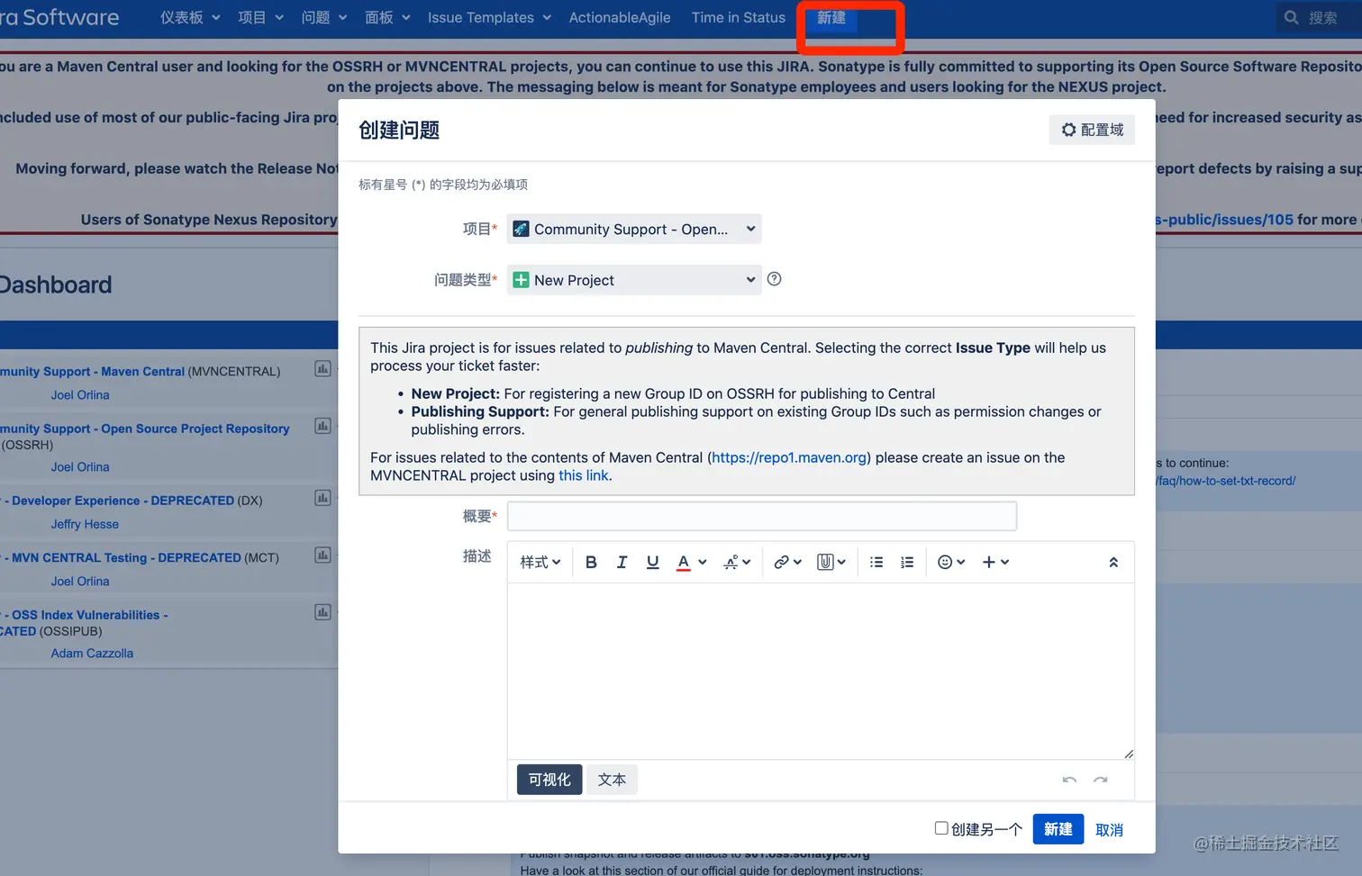
Task: Open Time in Status in navbar
Action: click(739, 17)
